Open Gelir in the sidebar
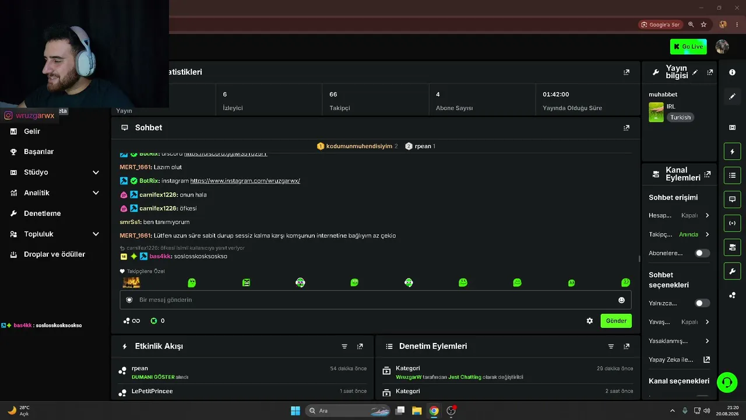The height and width of the screenshot is (420, 746). (x=32, y=132)
